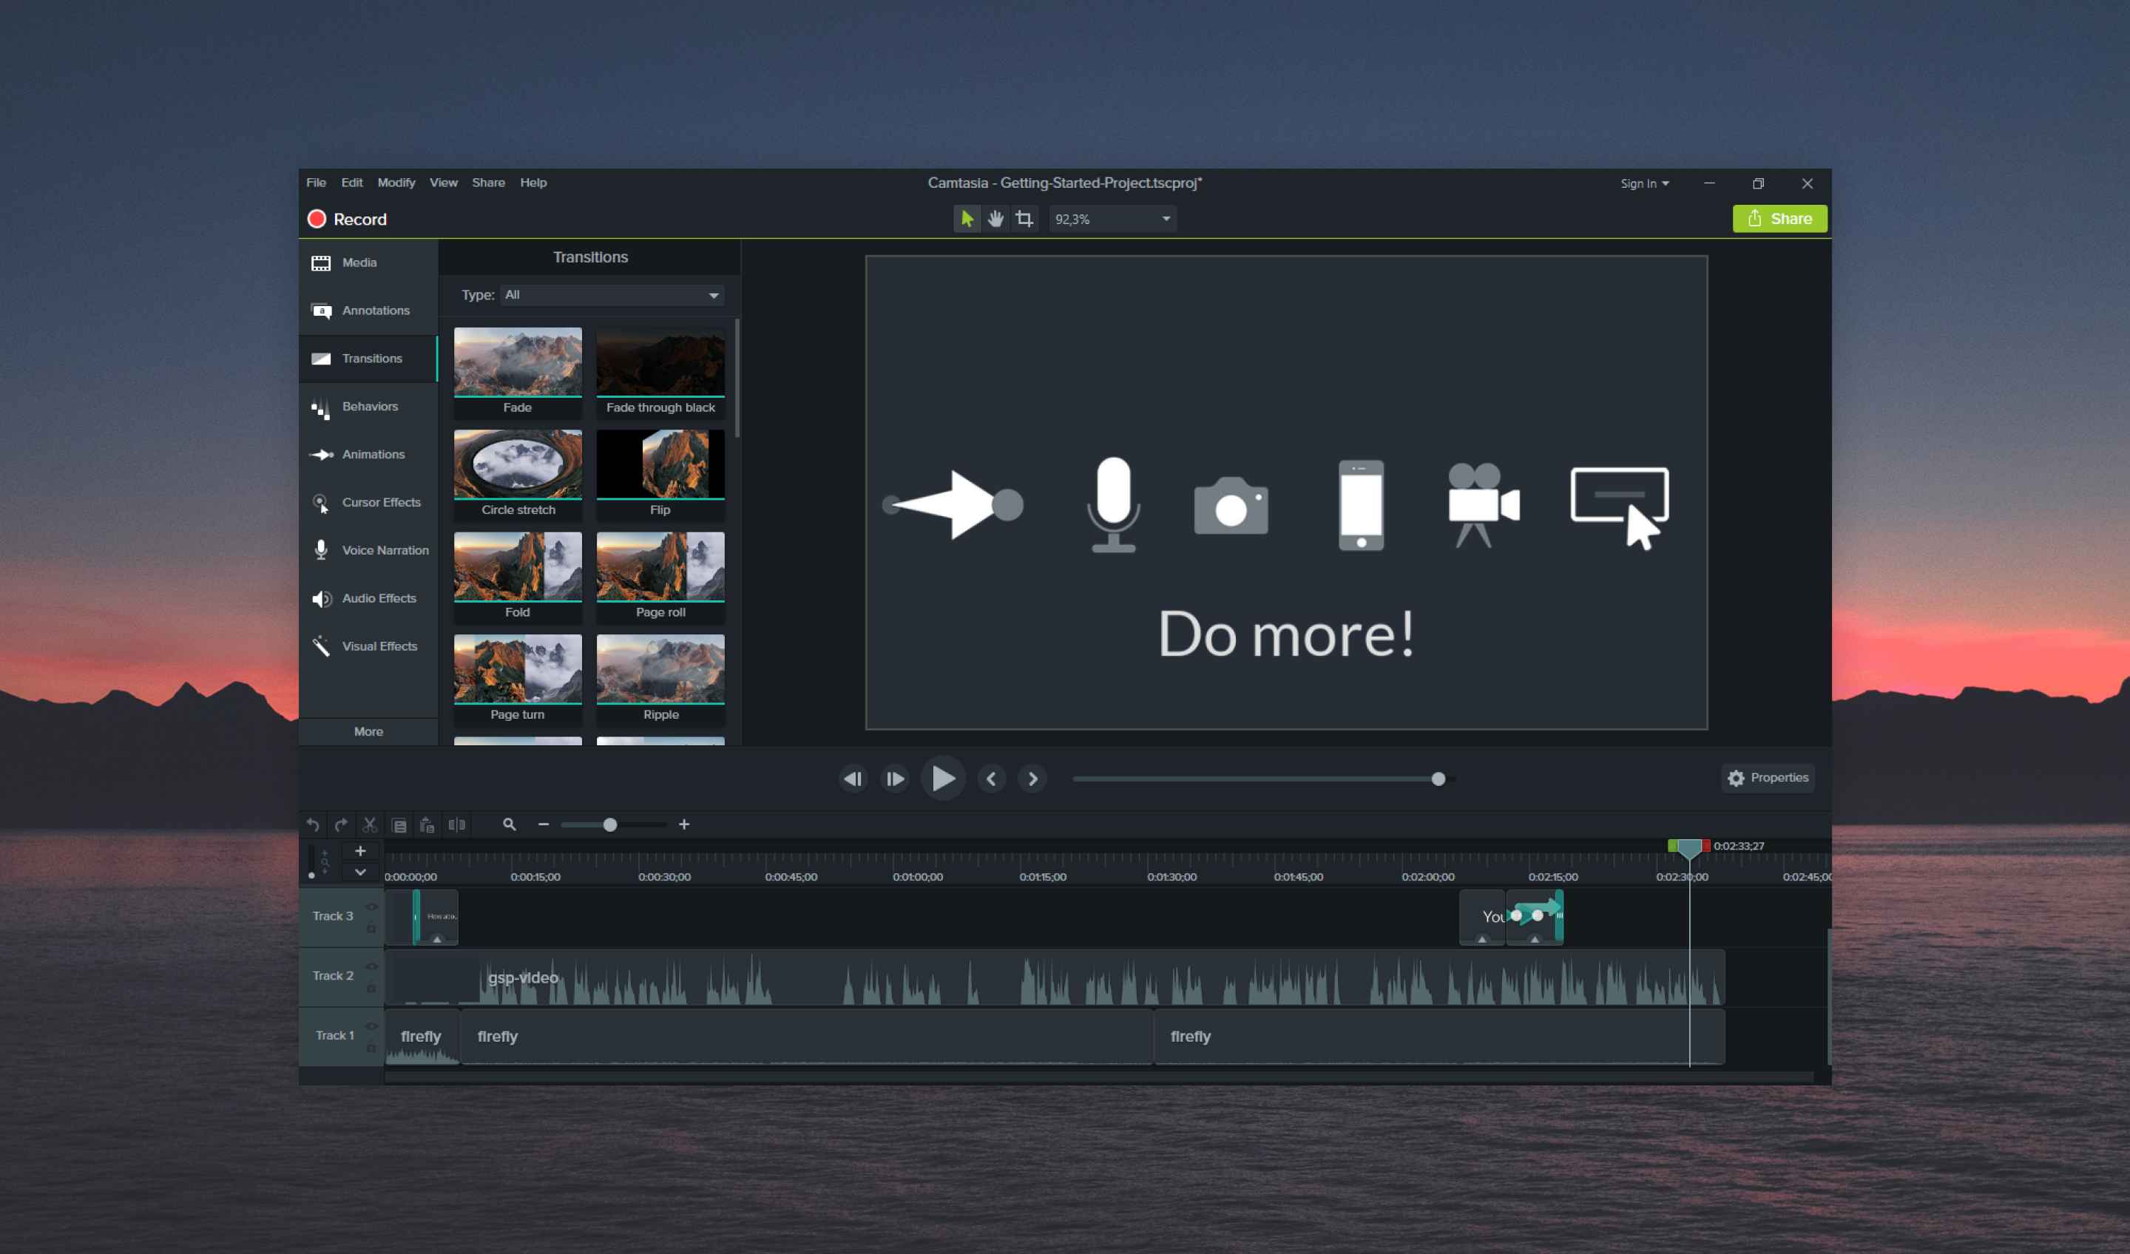Toggle the Properties panel open
This screenshot has height=1254, width=2130.
[x=1771, y=776]
